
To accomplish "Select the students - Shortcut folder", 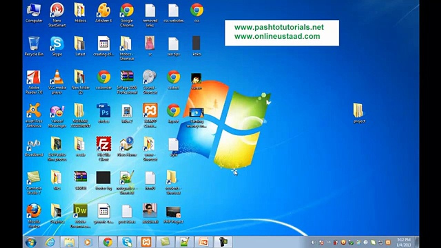I will 173,183.
